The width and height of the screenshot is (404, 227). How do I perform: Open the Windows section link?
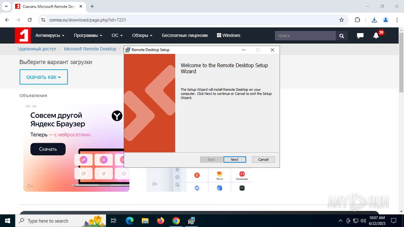pyautogui.click(x=229, y=35)
